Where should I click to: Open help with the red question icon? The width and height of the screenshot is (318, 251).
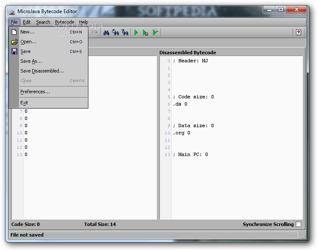click(x=298, y=32)
